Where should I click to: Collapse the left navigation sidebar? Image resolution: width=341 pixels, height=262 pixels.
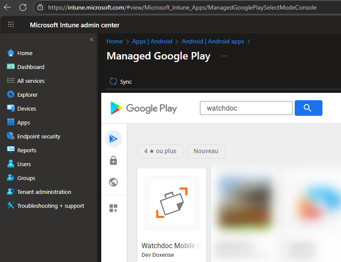point(91,39)
